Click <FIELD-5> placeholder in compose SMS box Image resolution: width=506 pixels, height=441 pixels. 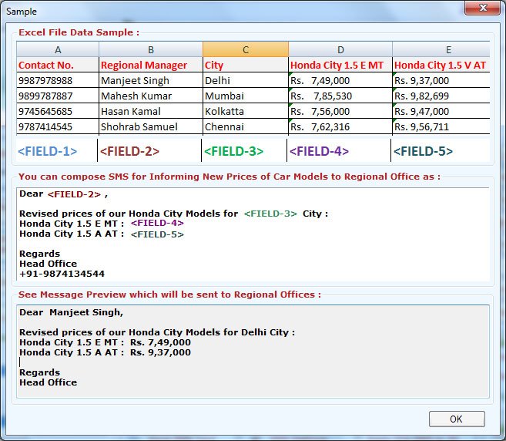tap(157, 234)
